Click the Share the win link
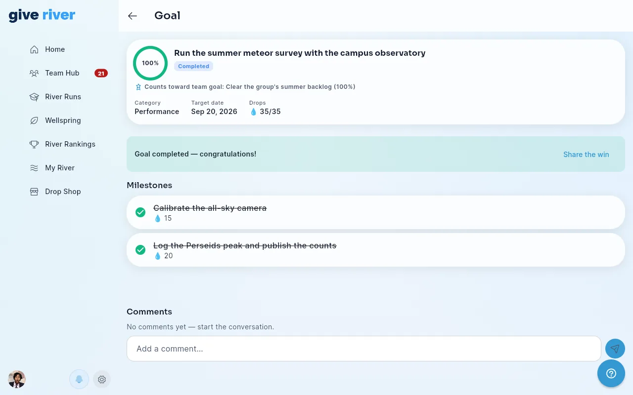Image resolution: width=633 pixels, height=395 pixels. click(586, 155)
